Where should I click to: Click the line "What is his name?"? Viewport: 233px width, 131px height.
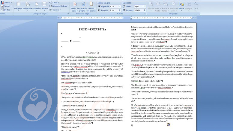pos(70,127)
